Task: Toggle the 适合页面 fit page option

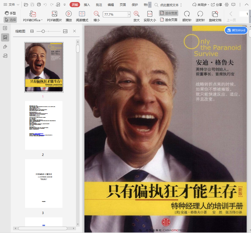Action: click(x=169, y=20)
